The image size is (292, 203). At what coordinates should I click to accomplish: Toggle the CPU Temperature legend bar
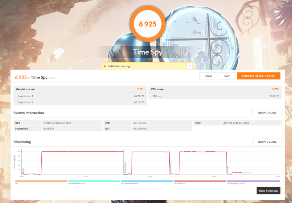[94, 181]
